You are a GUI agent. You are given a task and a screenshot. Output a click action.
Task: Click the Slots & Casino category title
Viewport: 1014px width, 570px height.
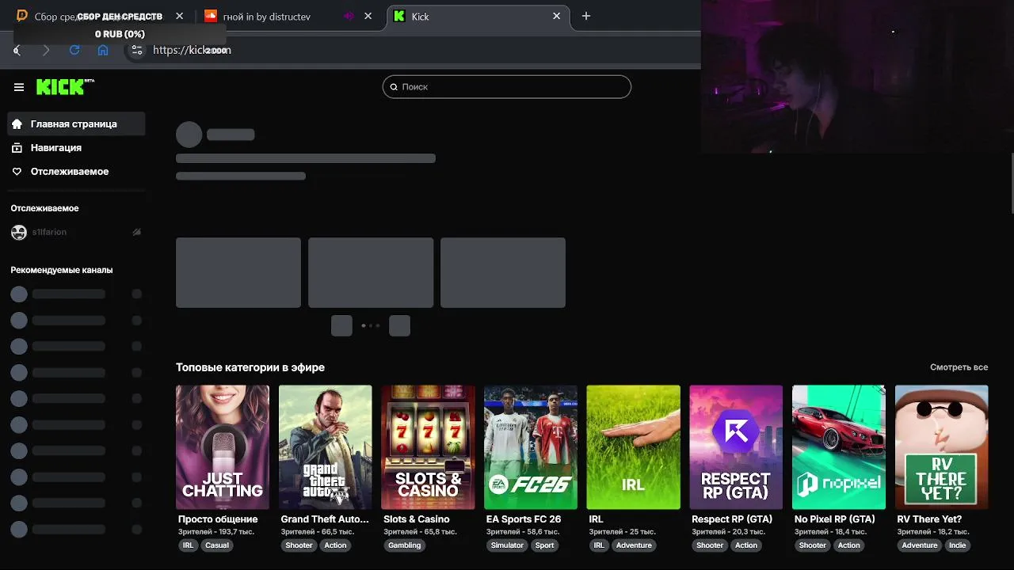[417, 519]
